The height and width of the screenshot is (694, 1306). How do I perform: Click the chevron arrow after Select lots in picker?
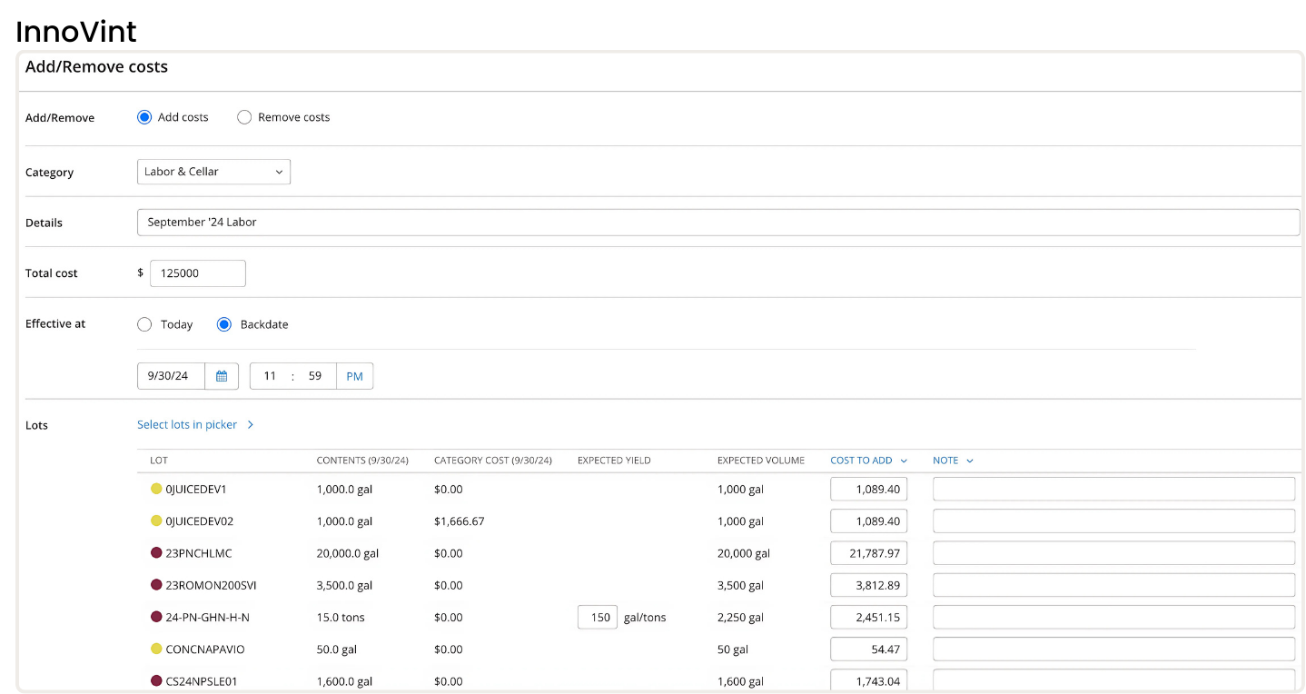click(251, 424)
